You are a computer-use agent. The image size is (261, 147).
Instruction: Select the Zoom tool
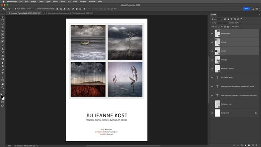(x=2, y=87)
